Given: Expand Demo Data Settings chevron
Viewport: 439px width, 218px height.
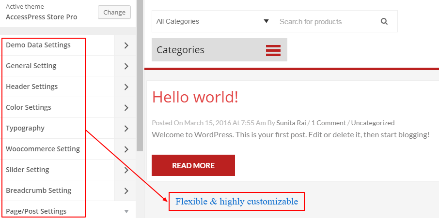Looking at the screenshot, I should point(126,45).
